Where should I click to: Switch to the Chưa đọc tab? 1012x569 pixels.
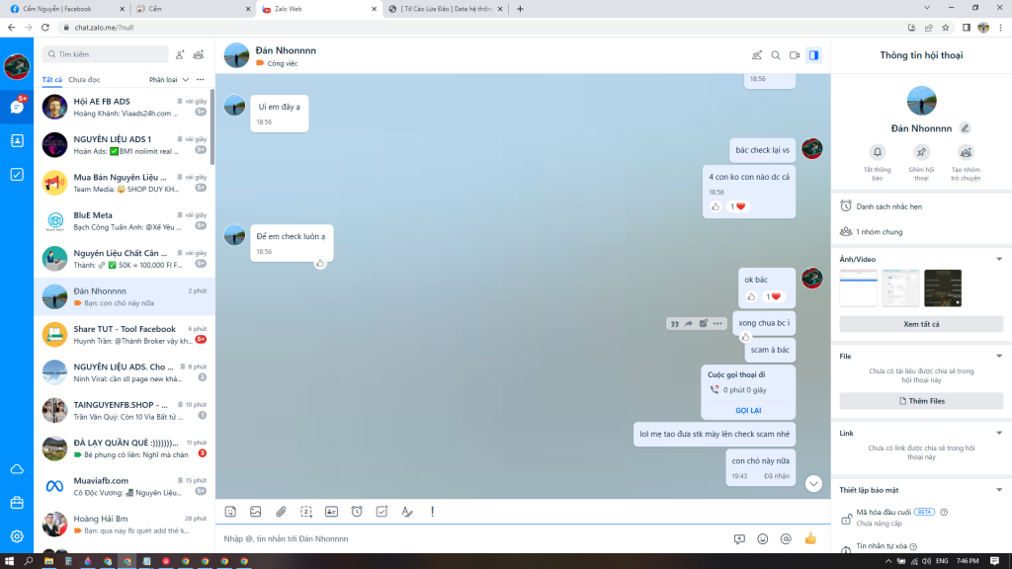click(x=84, y=79)
